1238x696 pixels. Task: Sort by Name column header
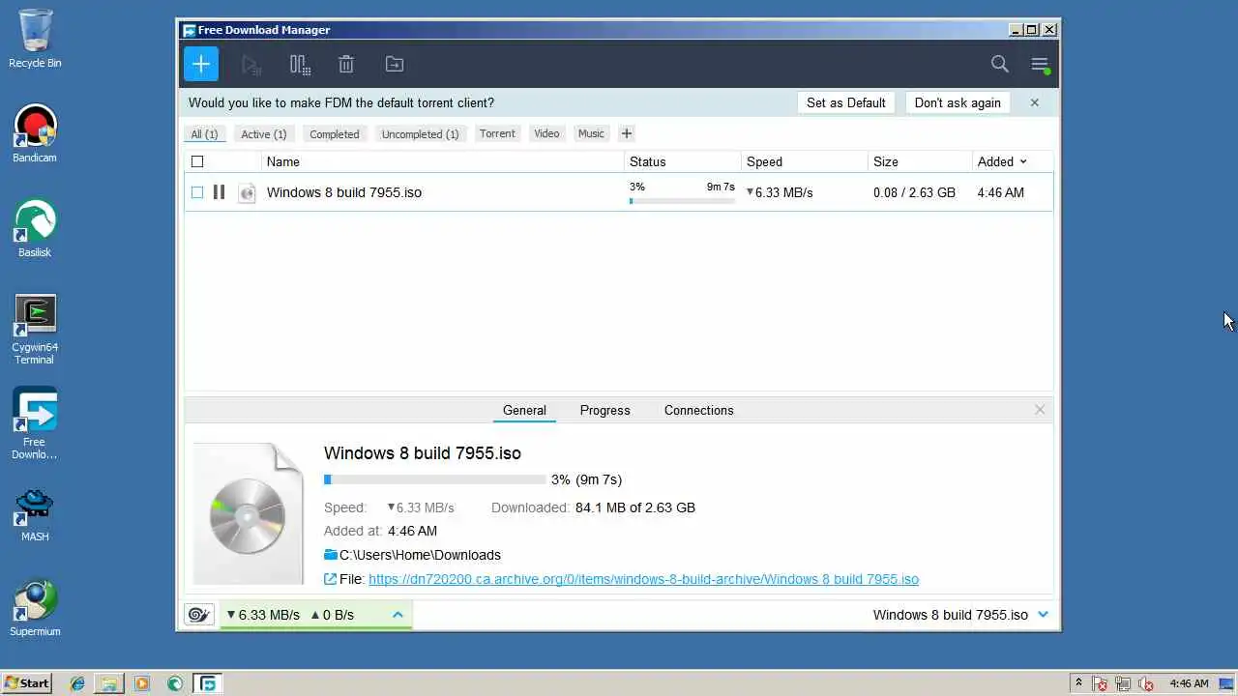(442, 161)
